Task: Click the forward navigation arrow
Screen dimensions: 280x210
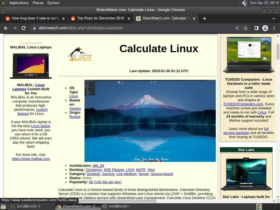Action: point(15,28)
